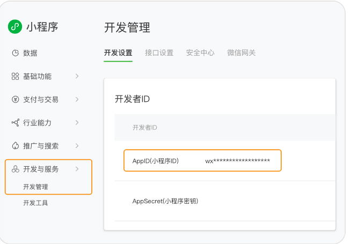The height and width of the screenshot is (244, 350).
Task: Click the 行业能力 nodes icon
Action: point(16,123)
